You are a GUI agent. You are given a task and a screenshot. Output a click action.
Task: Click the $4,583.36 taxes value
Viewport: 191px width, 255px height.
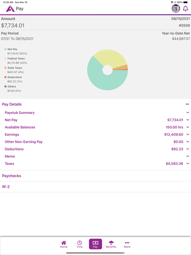(174, 164)
